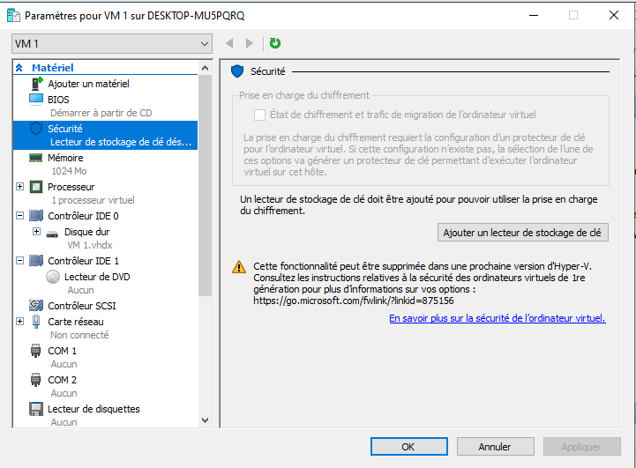The image size is (636, 468).
Task: Select COM 2 in the hardware list
Action: 63,380
